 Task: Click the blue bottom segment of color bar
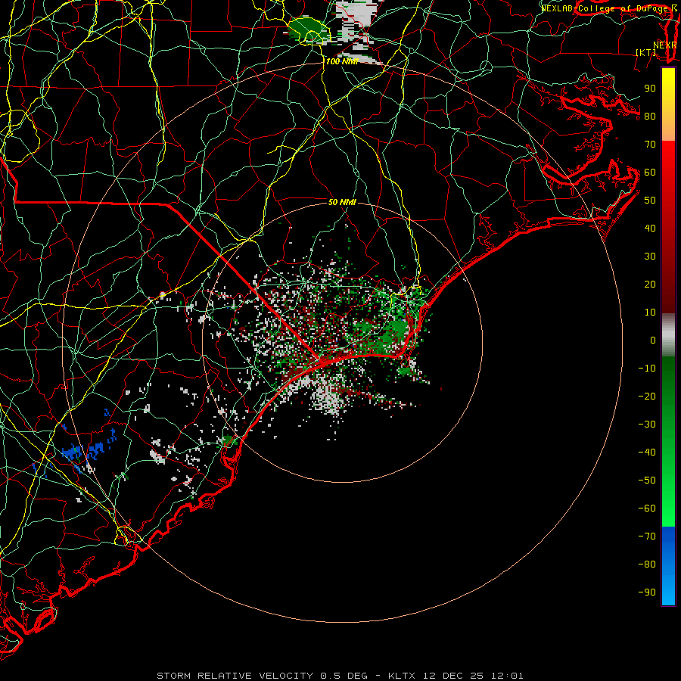click(668, 566)
